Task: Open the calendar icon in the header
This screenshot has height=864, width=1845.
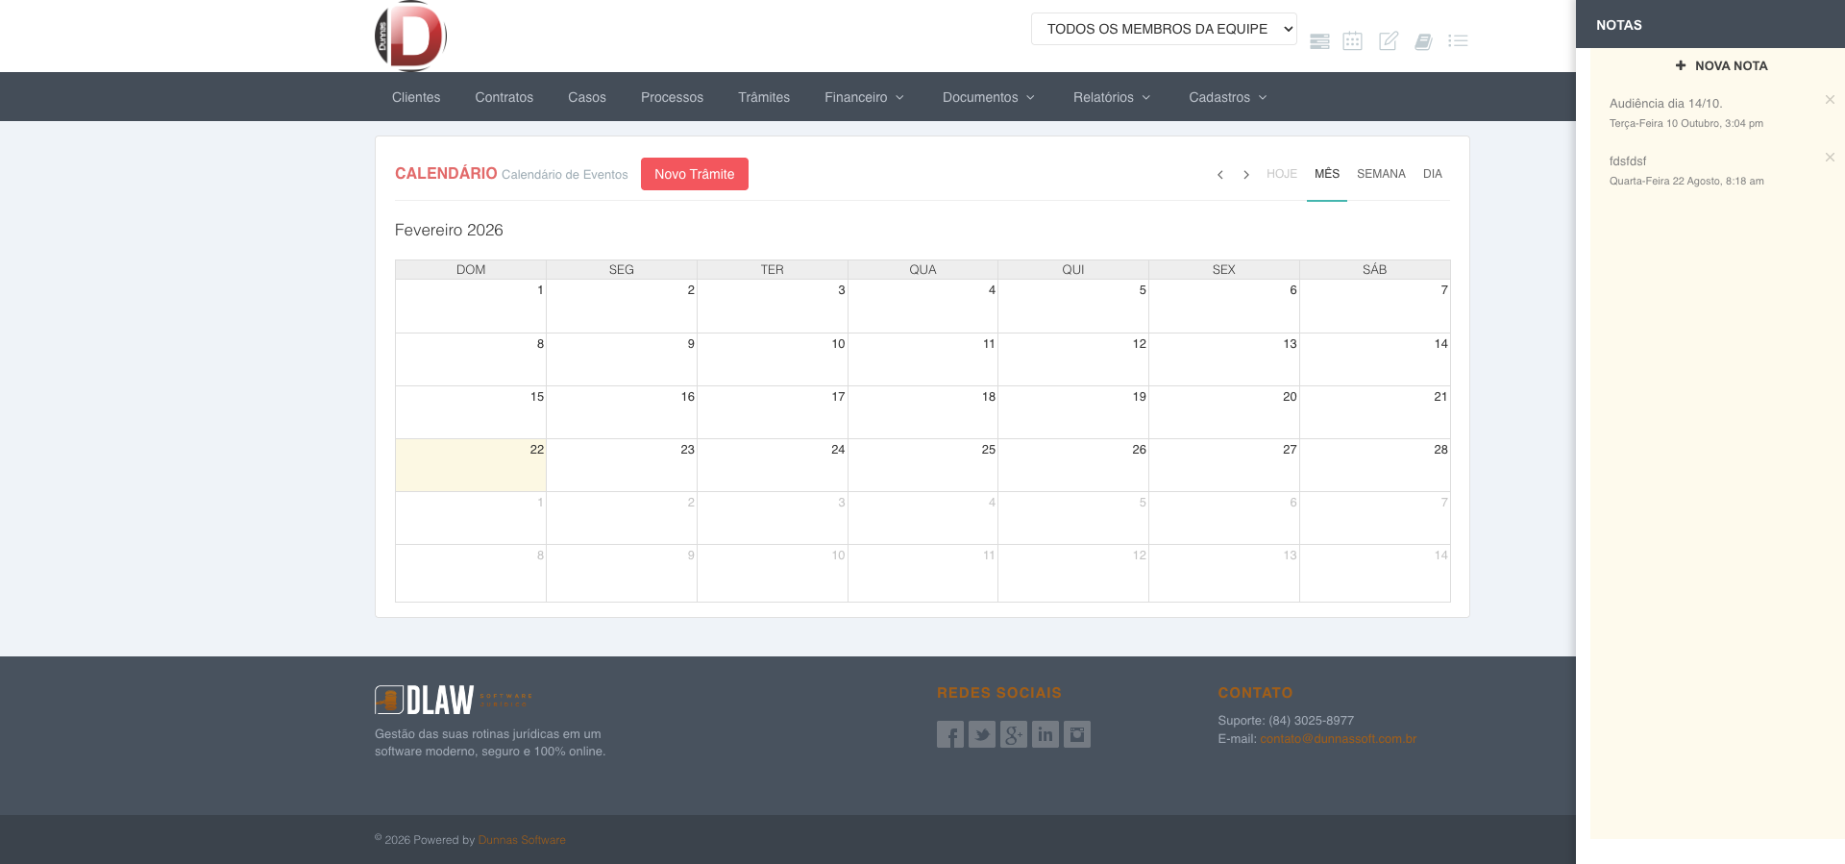Action: click(1353, 40)
